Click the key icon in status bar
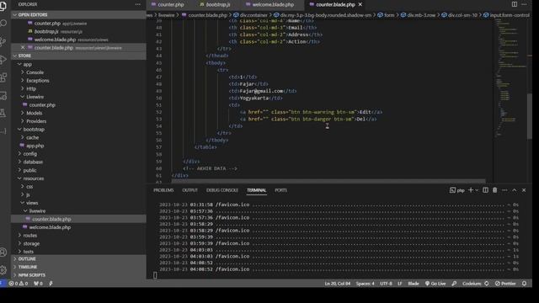Screen dimensions: 539x303 click(x=454, y=284)
